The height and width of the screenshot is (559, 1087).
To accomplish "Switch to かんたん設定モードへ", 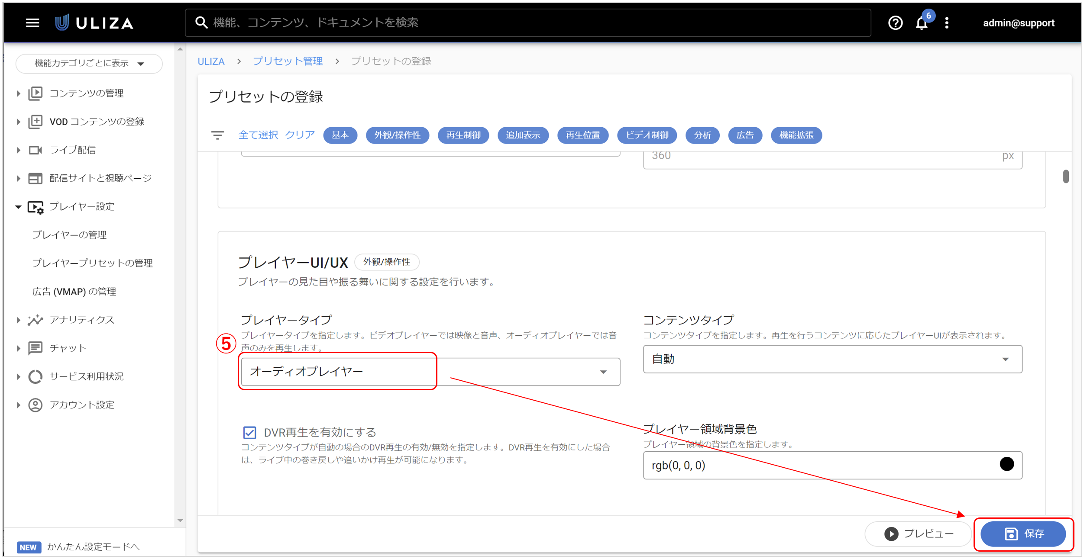I will pos(93,547).
